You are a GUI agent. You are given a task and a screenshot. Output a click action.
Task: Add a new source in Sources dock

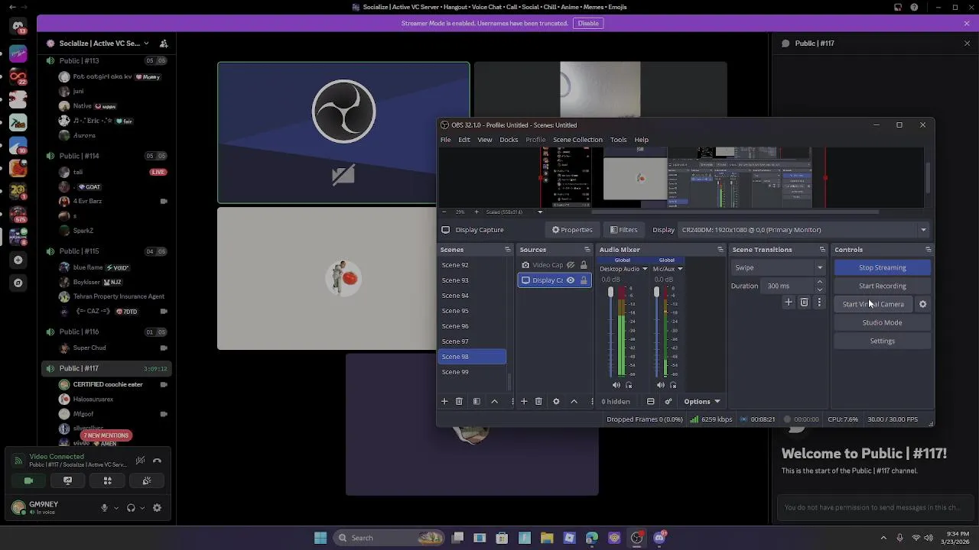click(x=524, y=401)
